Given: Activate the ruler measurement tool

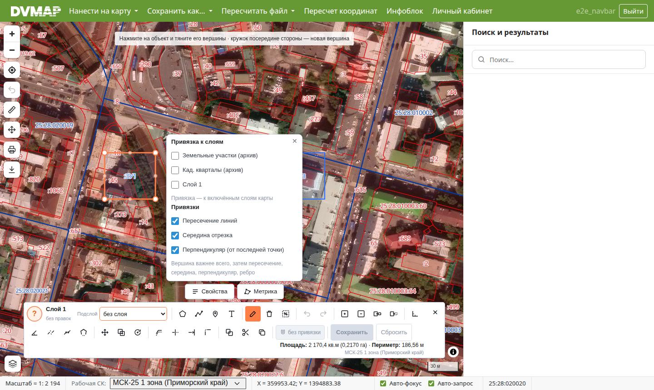Looking at the screenshot, I should coord(12,110).
